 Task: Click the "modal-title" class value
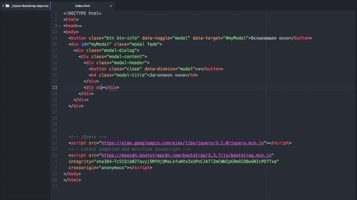tap(131, 75)
